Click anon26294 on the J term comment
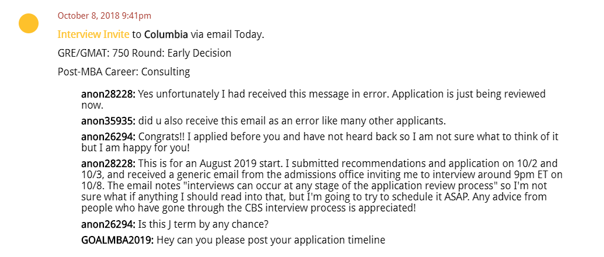This screenshot has height=257, width=604. coord(108,224)
